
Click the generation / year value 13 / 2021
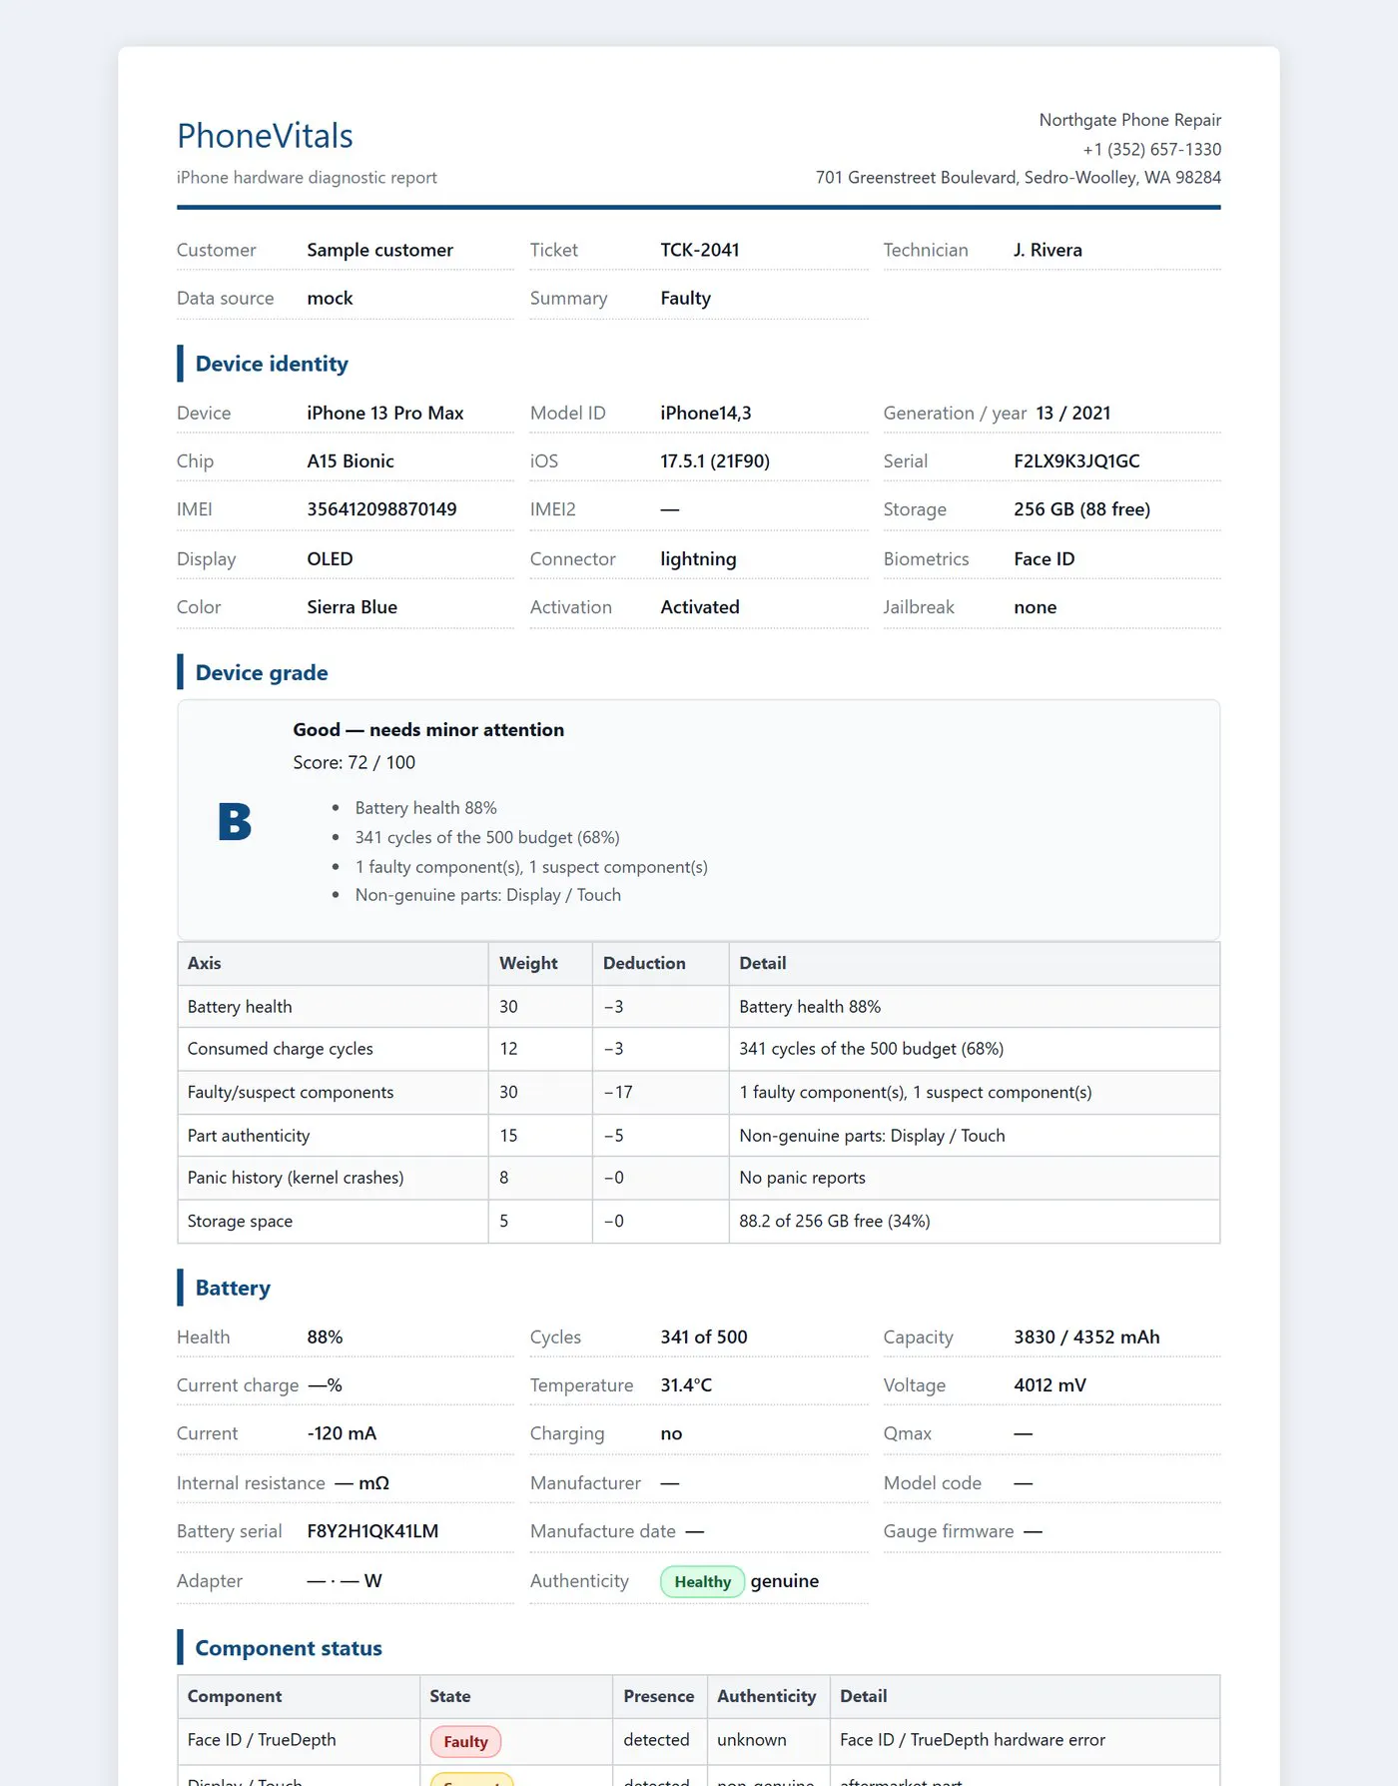[x=1072, y=413]
